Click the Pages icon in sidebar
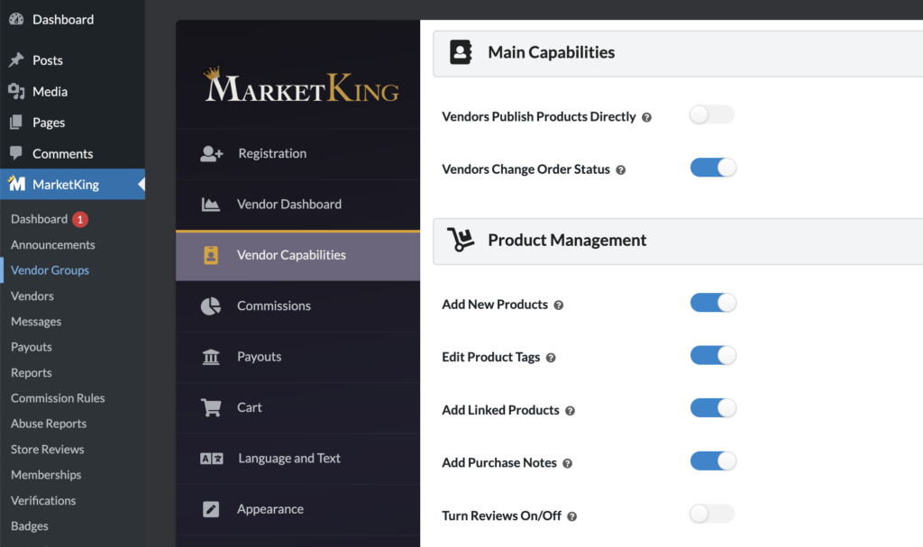 [x=16, y=122]
